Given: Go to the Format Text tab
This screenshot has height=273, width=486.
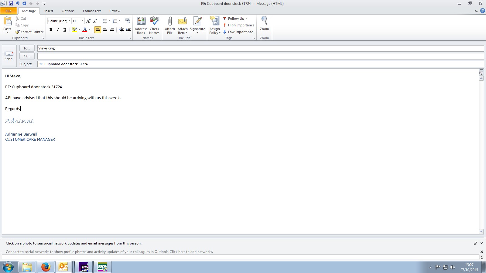Looking at the screenshot, I should coord(92,11).
